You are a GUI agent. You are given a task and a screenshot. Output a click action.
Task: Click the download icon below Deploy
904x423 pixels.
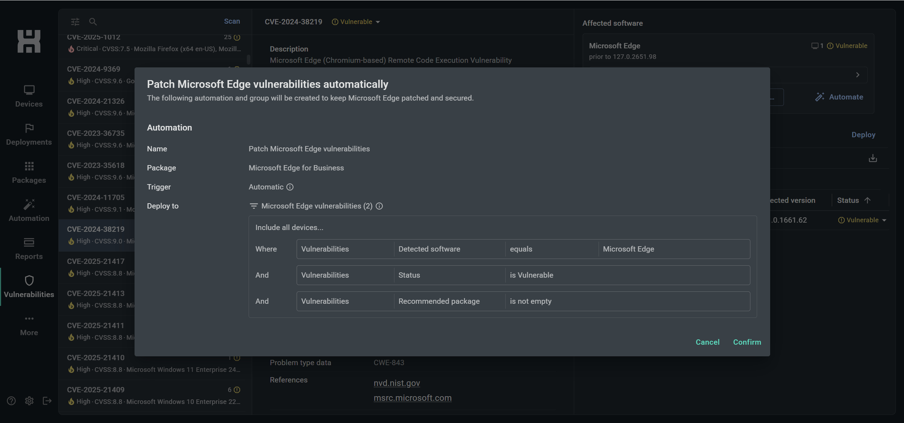[x=873, y=158]
